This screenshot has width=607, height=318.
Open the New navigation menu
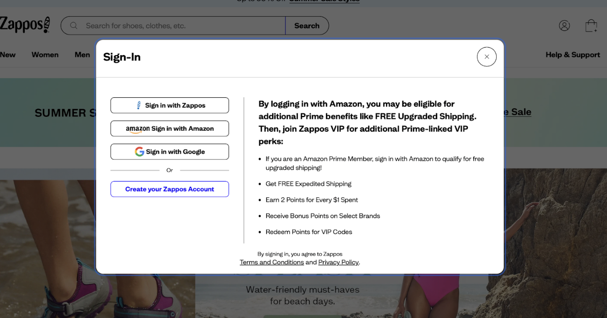click(7, 55)
